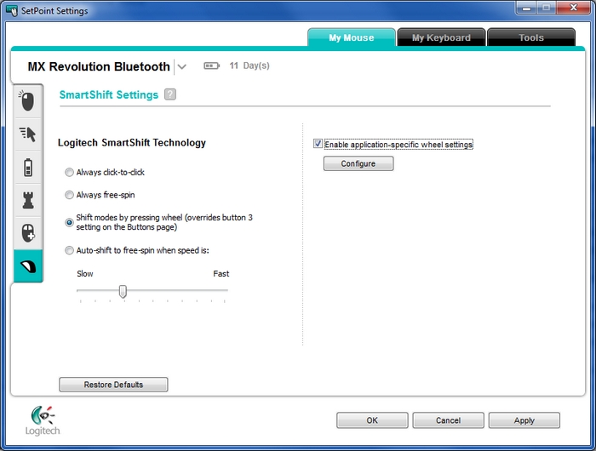596x451 pixels.
Task: Select Auto-shift to free-spin when speed is
Action: coord(70,251)
